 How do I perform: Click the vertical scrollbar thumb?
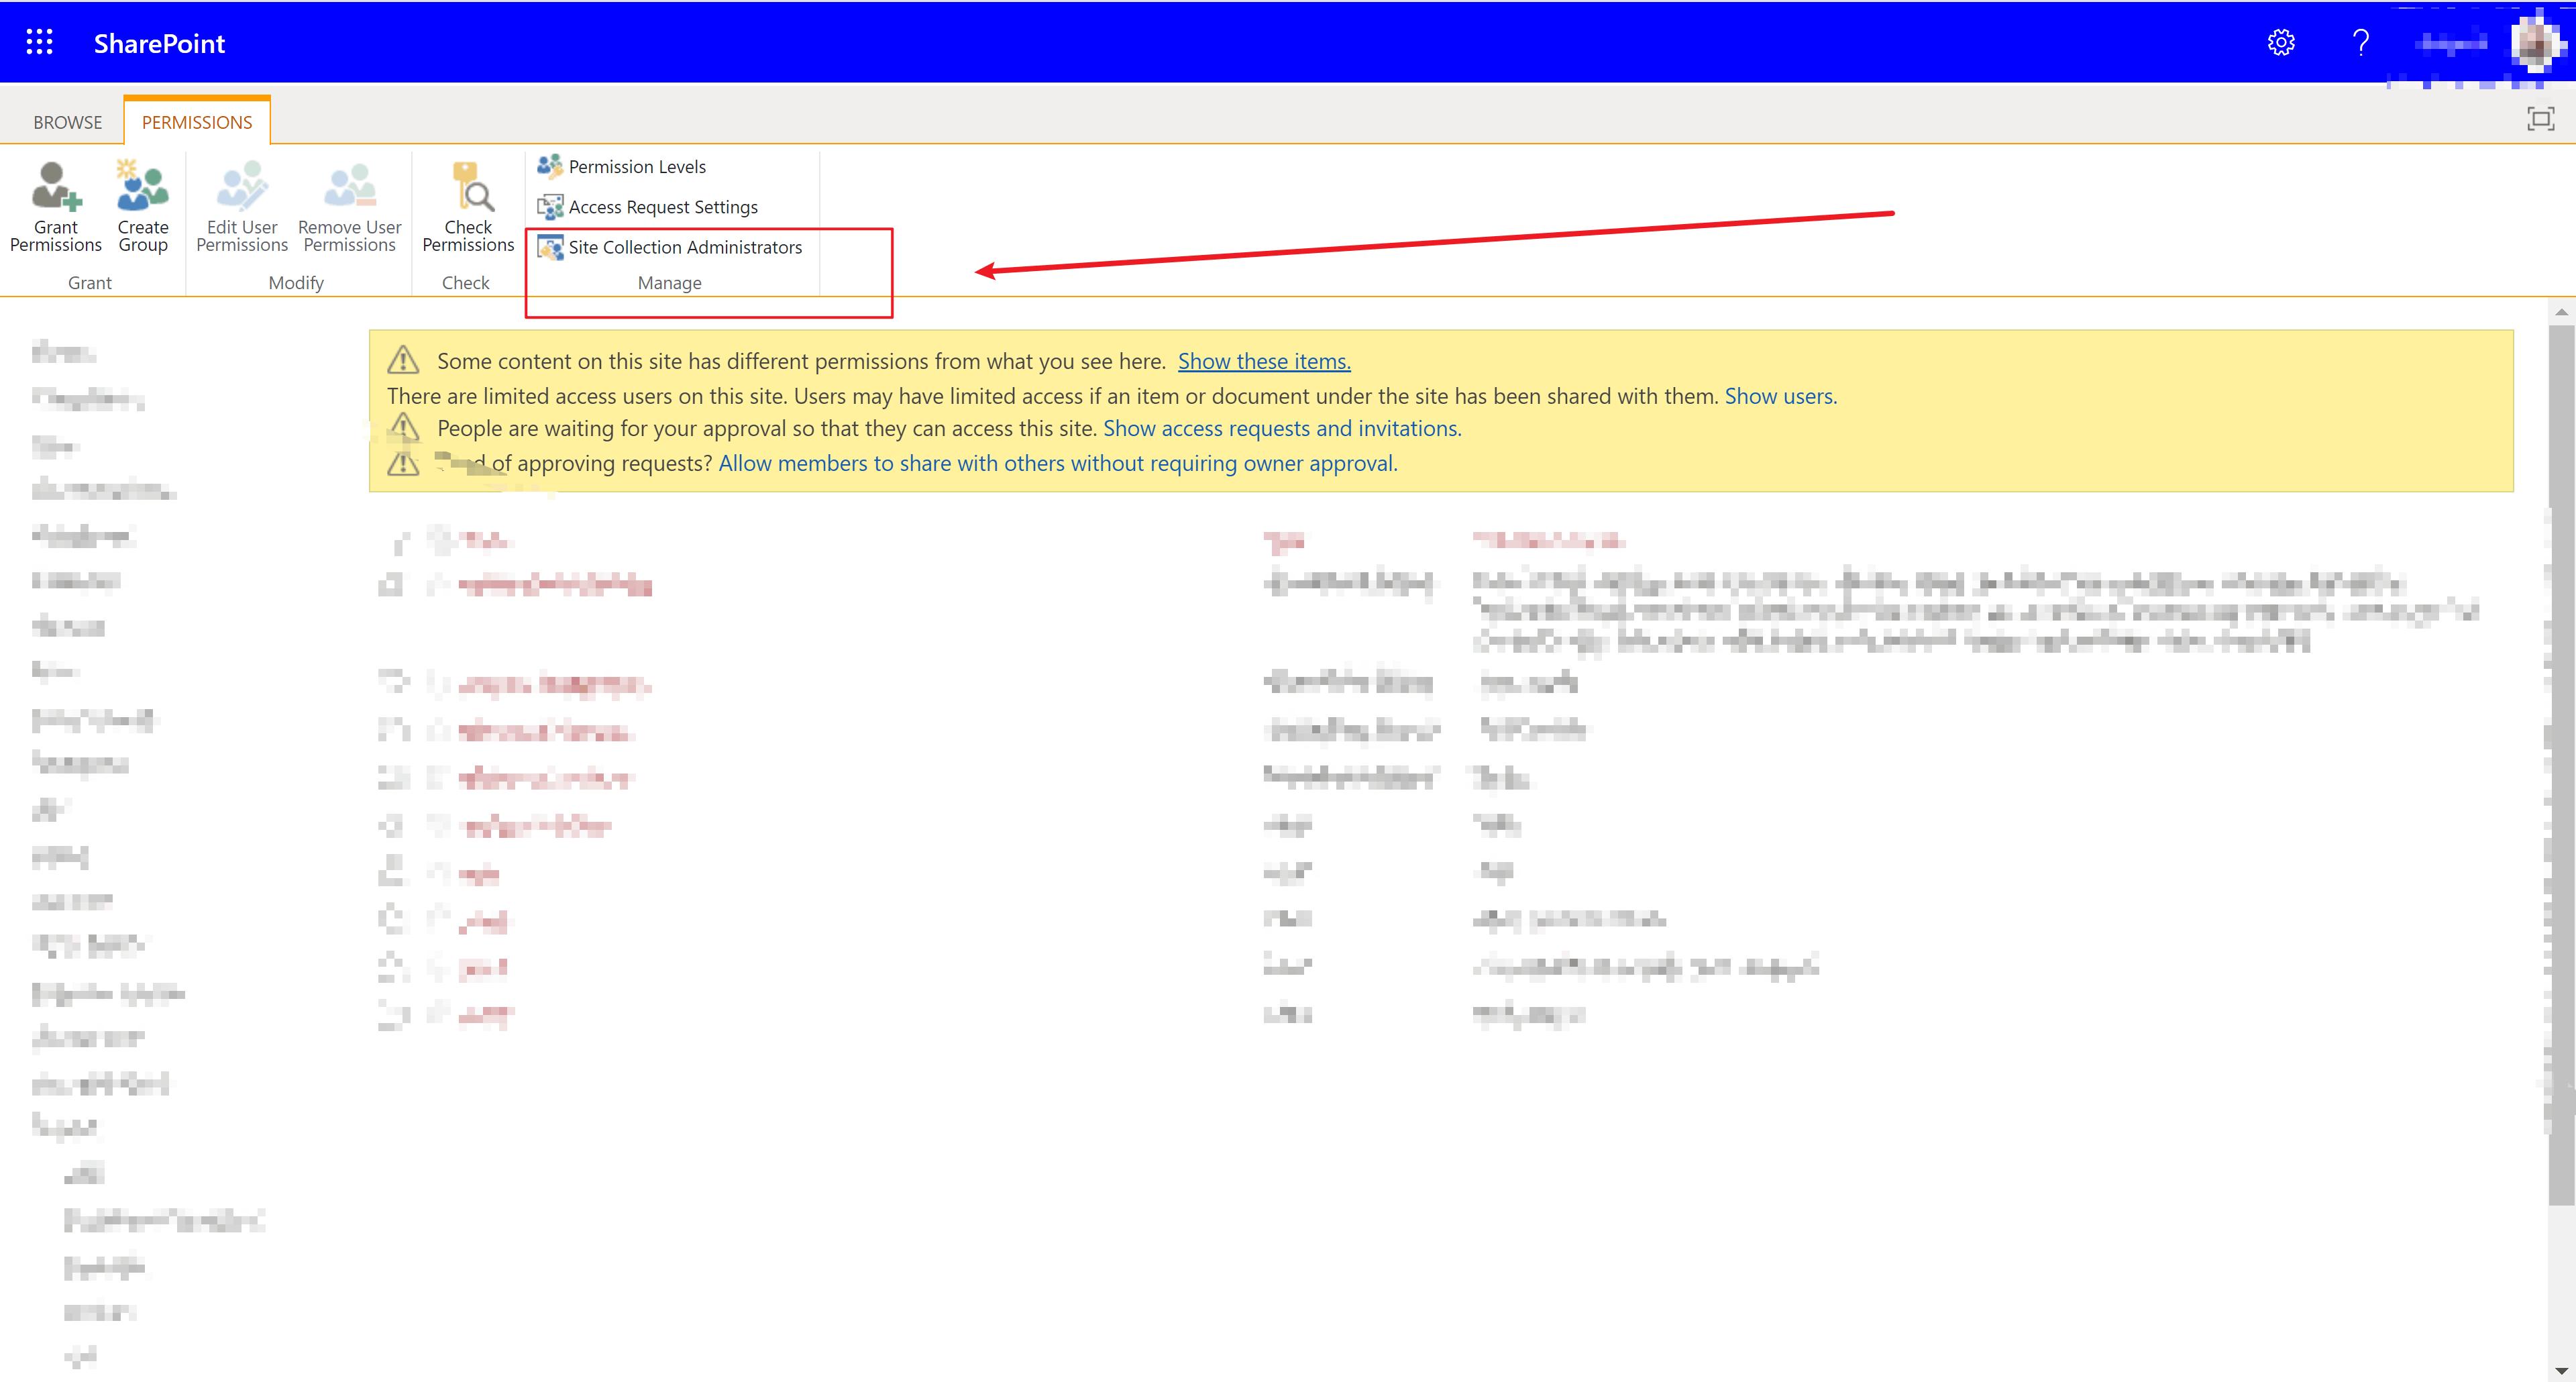pyautogui.click(x=2561, y=764)
